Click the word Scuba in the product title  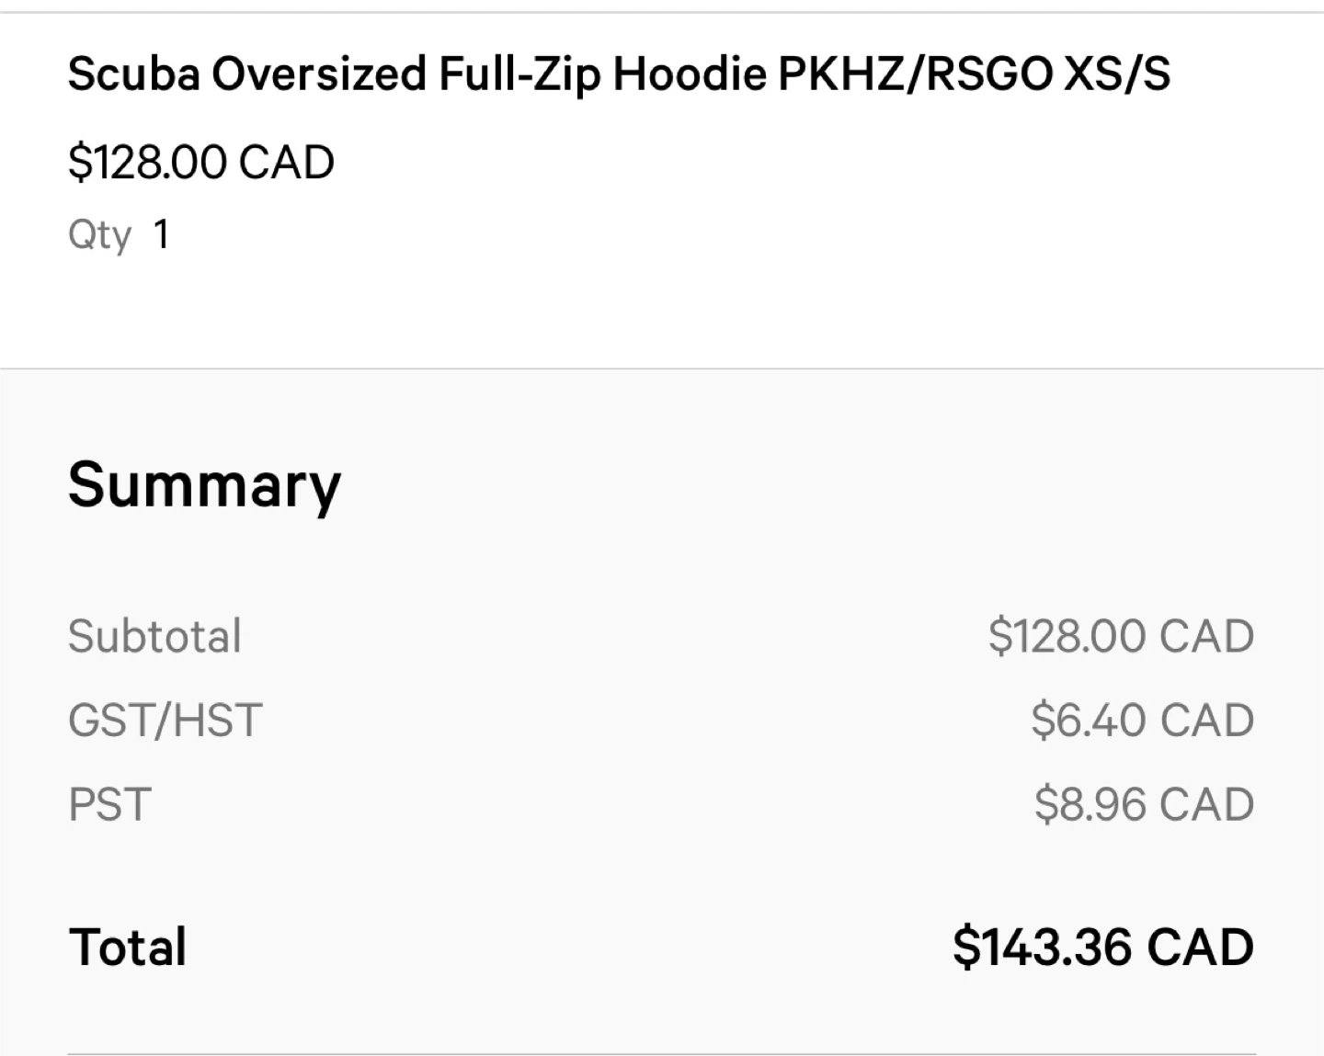[133, 74]
